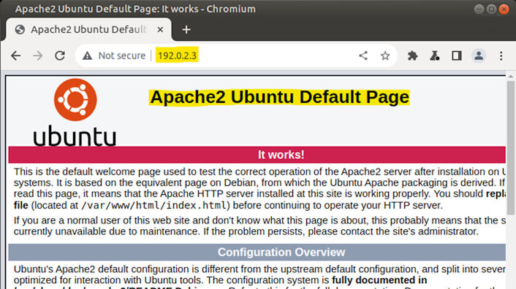Screen dimensions: 516x289
Task: Click the Not secure label
Action: [x=122, y=55]
